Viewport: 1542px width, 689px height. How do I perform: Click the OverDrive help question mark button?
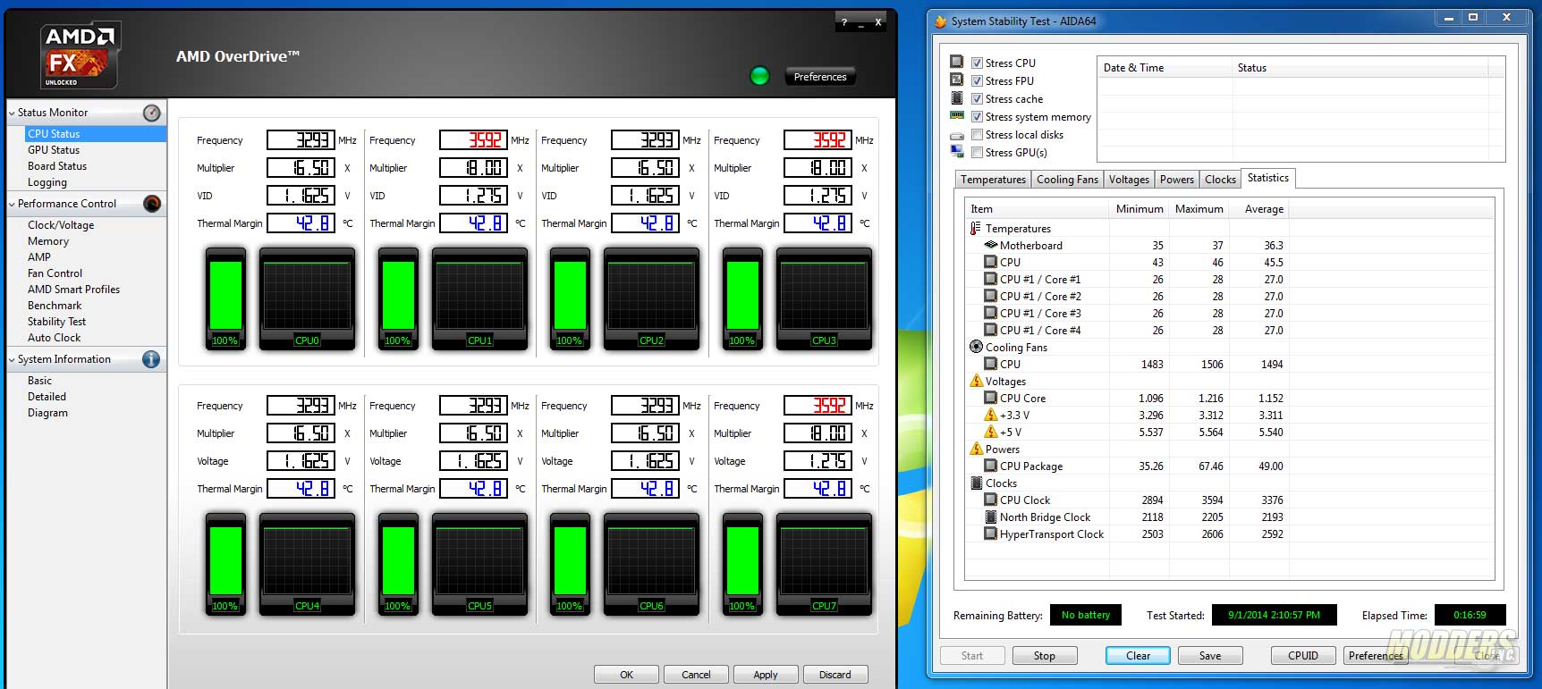[x=844, y=22]
